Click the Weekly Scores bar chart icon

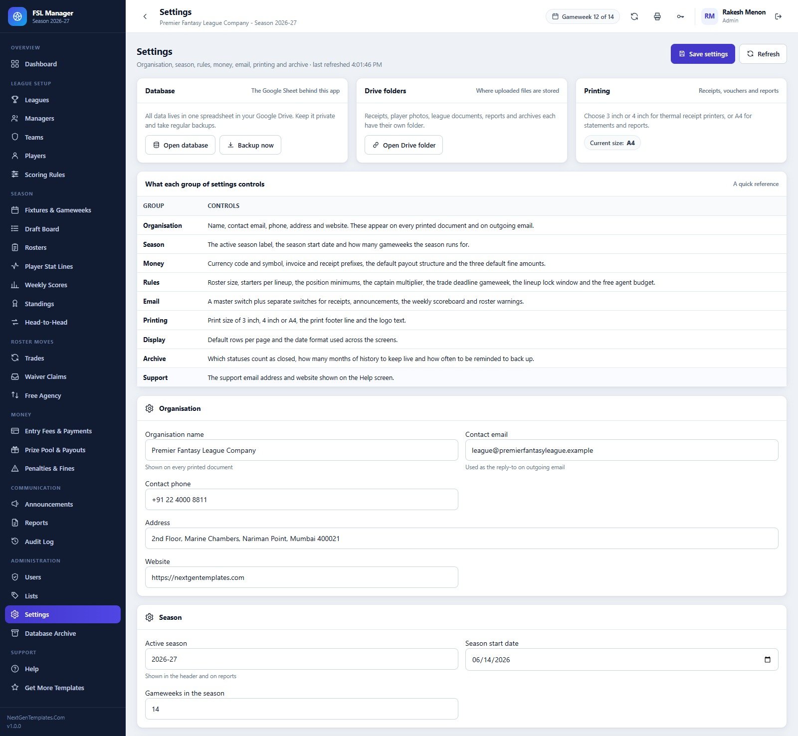point(15,285)
